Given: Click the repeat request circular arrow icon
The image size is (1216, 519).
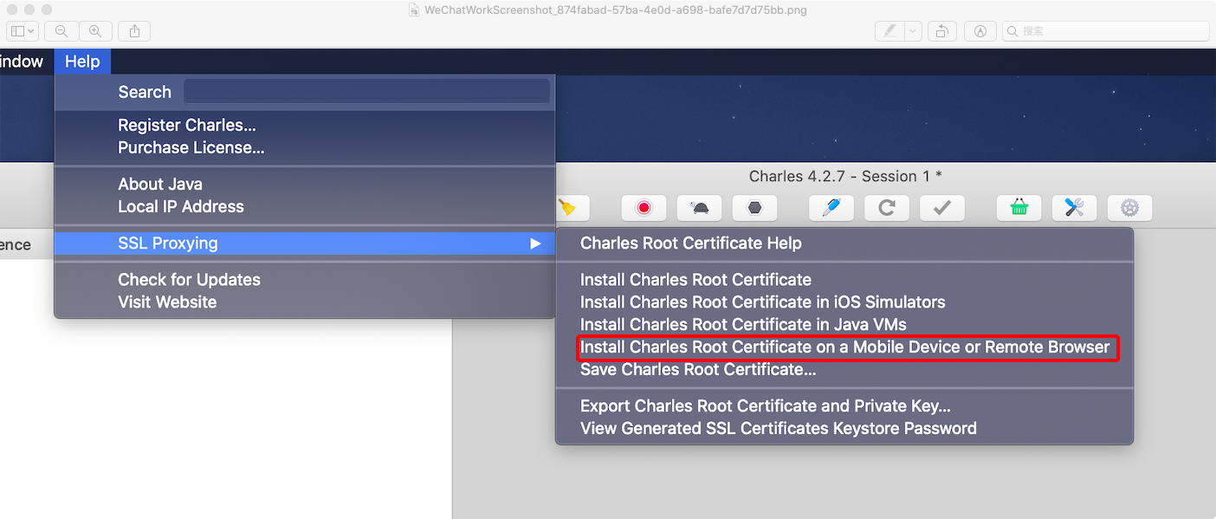Looking at the screenshot, I should (887, 208).
